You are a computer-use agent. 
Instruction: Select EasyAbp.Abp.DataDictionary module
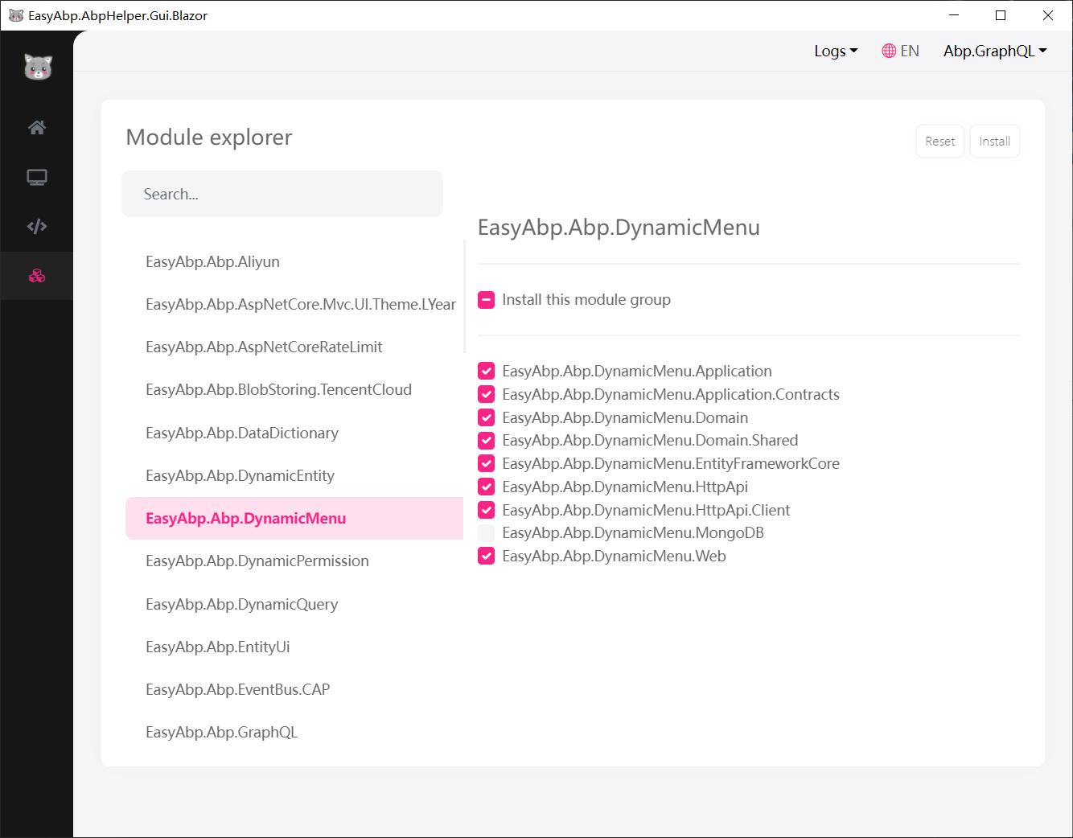click(294, 433)
